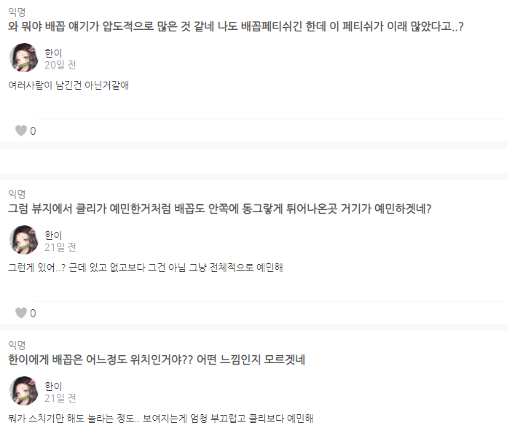Click heart icon under '그런게 있어..?' answer

pyautogui.click(x=21, y=313)
